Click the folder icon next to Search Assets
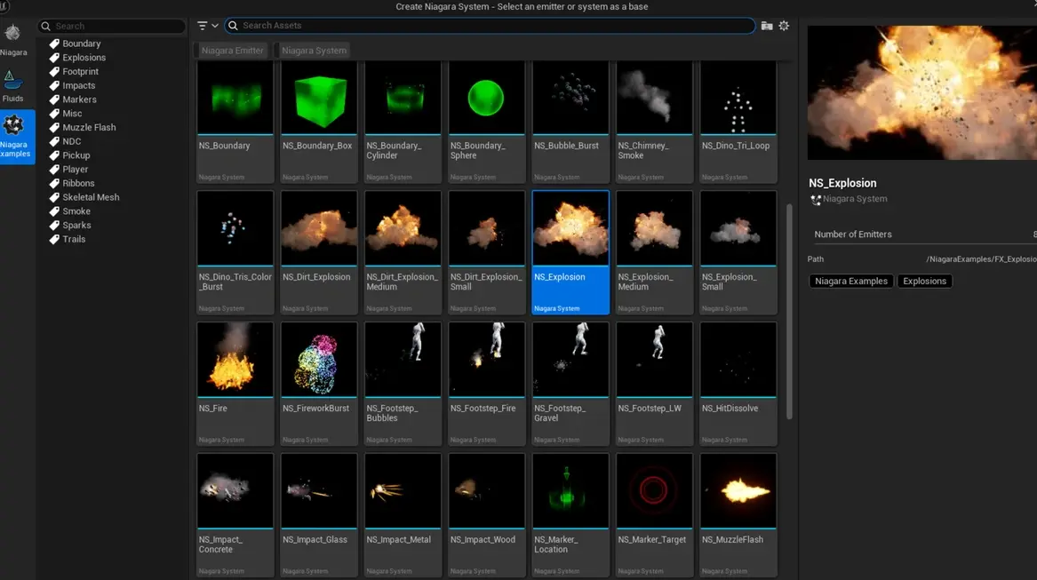The image size is (1037, 580). 767,26
